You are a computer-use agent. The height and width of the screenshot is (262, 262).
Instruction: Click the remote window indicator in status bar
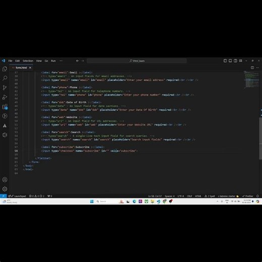point(4,196)
